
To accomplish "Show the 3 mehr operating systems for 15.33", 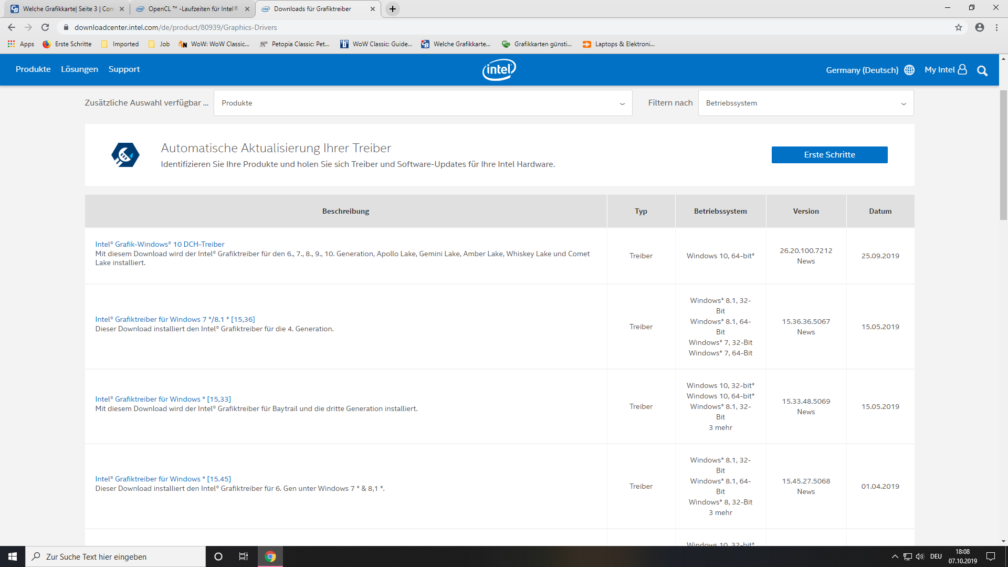I will click(720, 427).
